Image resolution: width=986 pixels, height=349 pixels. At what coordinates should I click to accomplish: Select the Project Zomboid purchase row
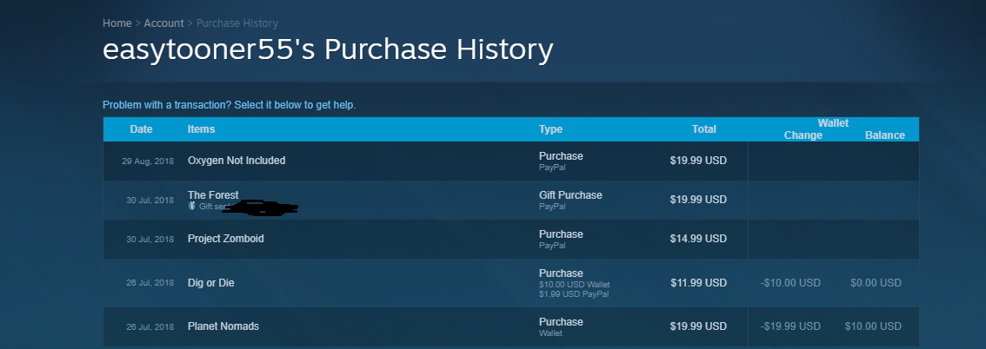point(225,239)
